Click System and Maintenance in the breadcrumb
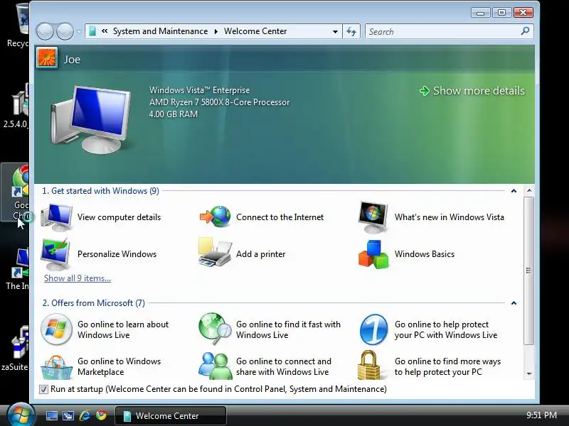569x426 pixels. pos(161,31)
